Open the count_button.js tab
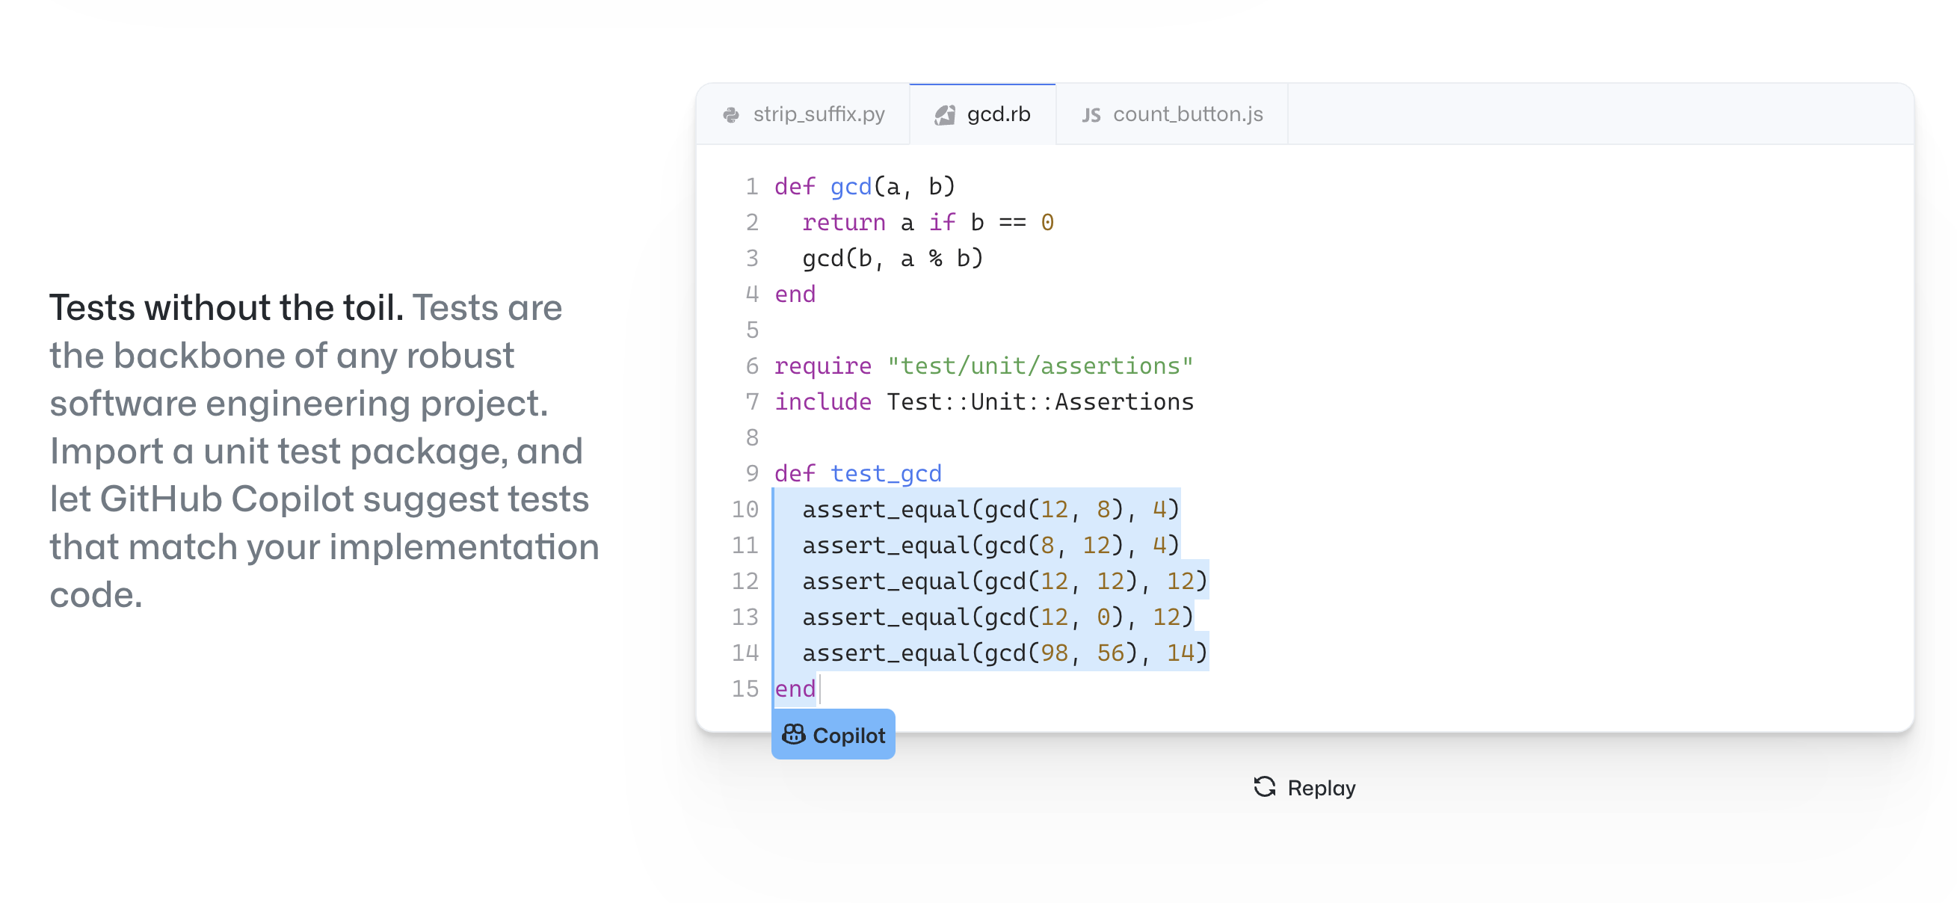This screenshot has height=903, width=1957. [x=1171, y=114]
